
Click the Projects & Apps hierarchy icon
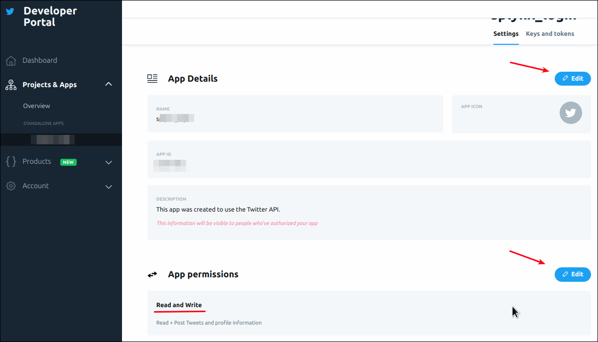11,85
